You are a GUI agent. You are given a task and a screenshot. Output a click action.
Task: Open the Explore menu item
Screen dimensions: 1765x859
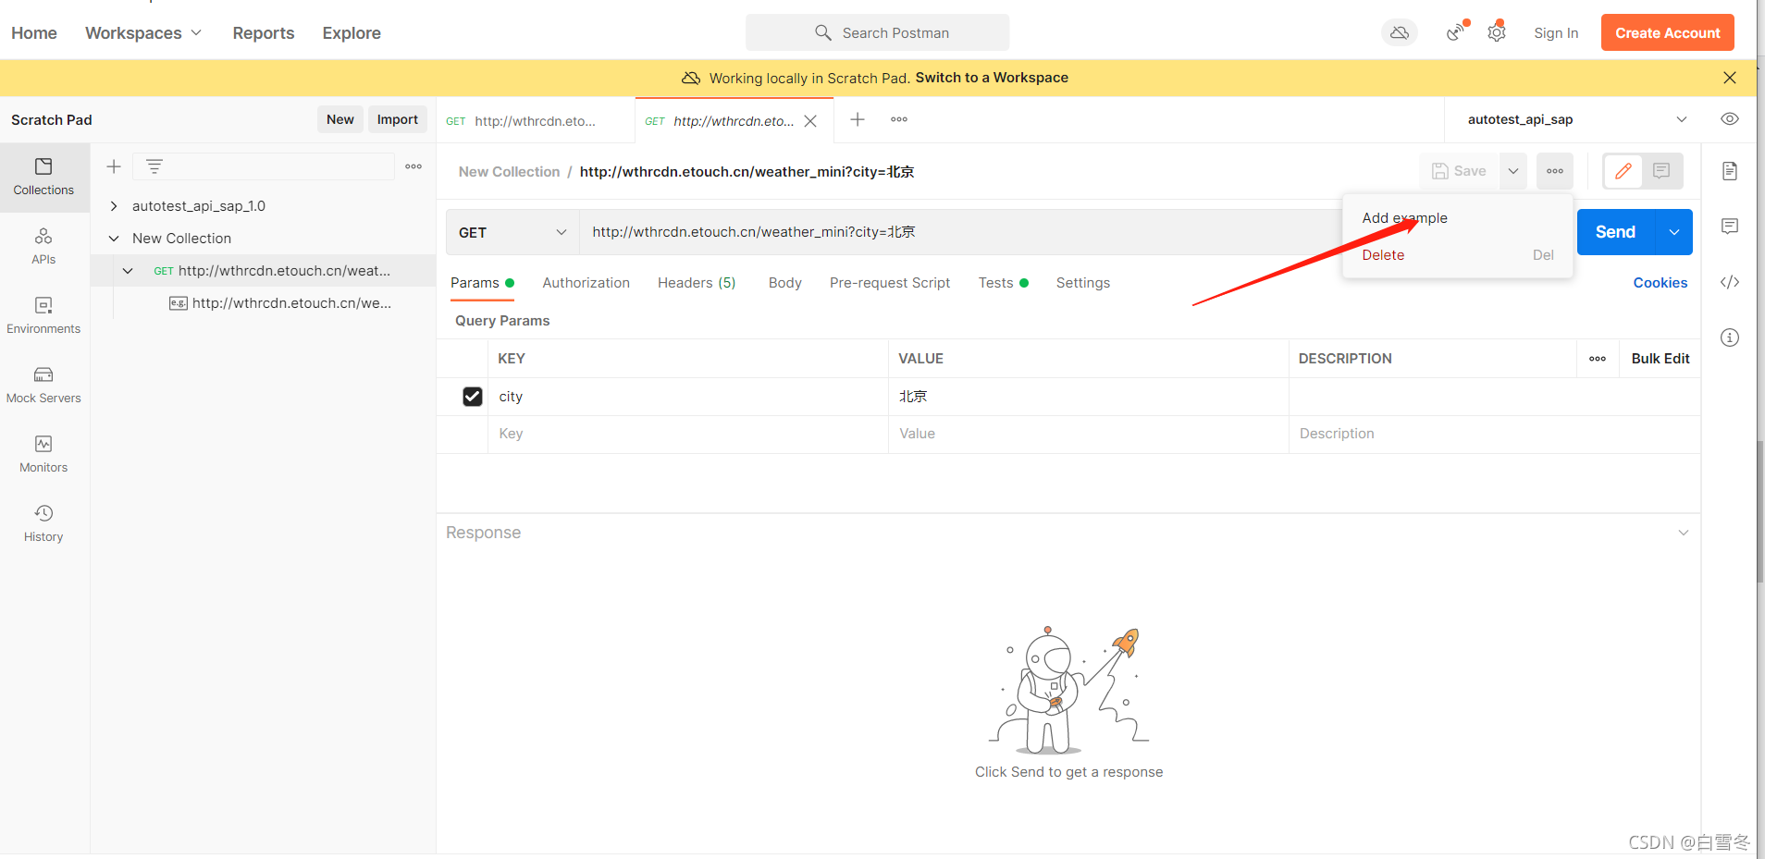[x=352, y=33]
